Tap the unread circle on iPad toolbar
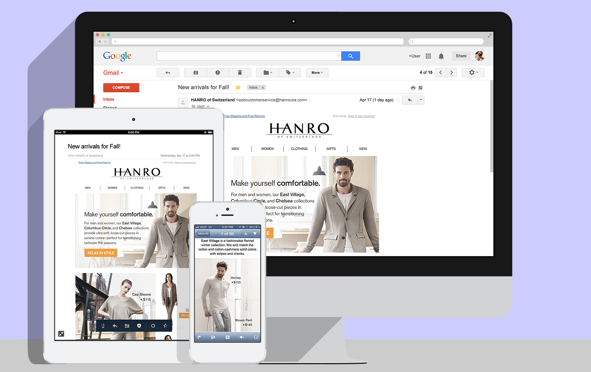591x372 pixels. click(153, 326)
